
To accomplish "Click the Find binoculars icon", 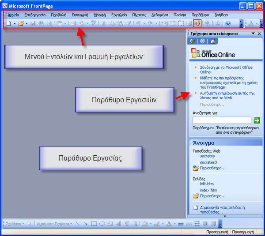I will click(41, 23).
